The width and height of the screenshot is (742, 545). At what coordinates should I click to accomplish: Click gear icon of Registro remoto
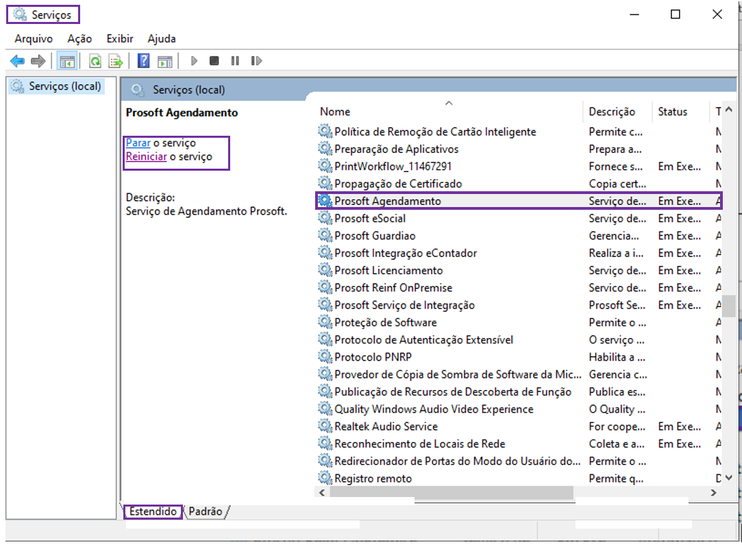click(325, 478)
